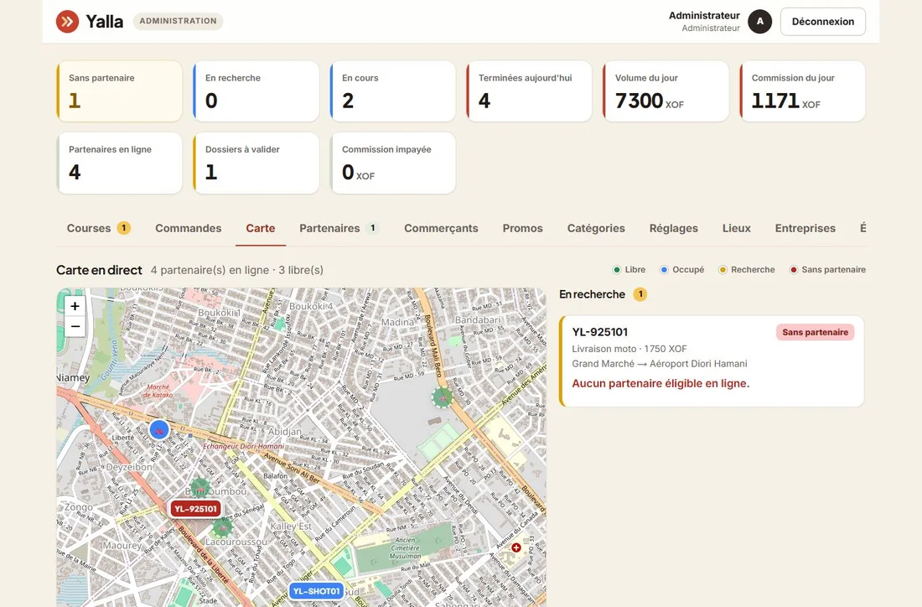Zoom in on the map
Image resolution: width=922 pixels, height=607 pixels.
click(75, 306)
